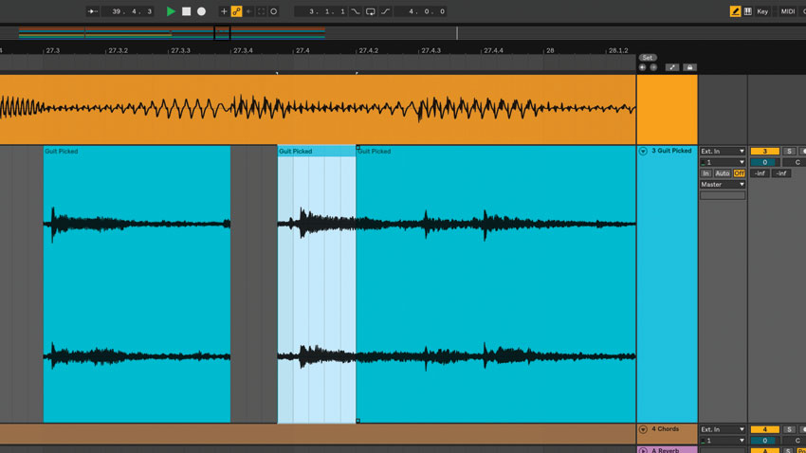
Task: Click the Capture MIDI bracket icon
Action: point(261,11)
